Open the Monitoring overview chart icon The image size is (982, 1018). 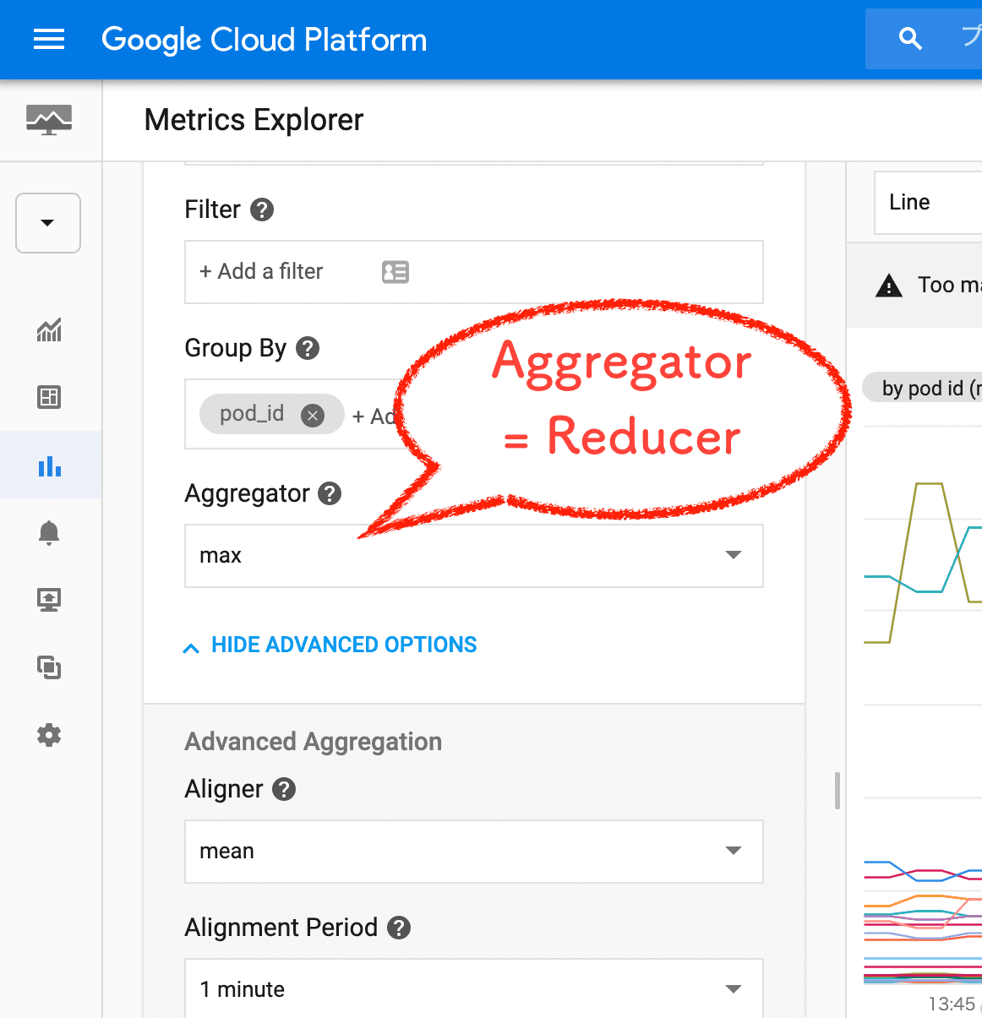49,329
